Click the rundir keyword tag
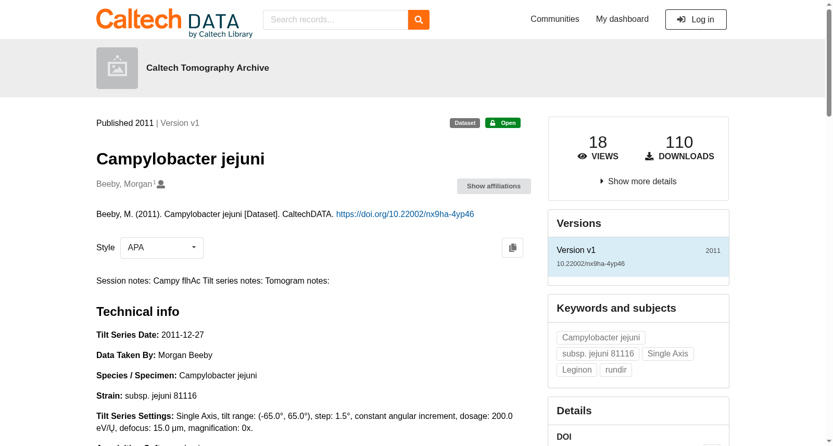 [615, 370]
